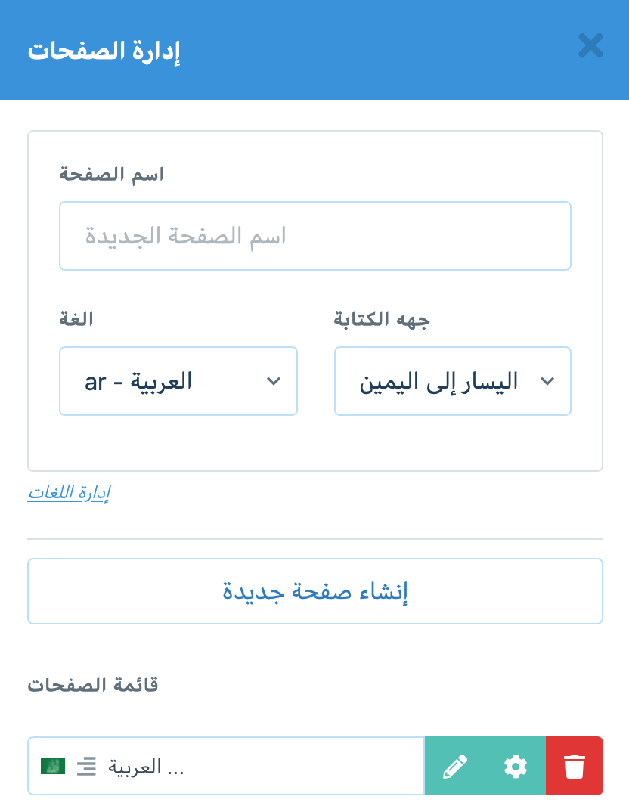Click the Saudi flag icon on the page row

coord(53,766)
